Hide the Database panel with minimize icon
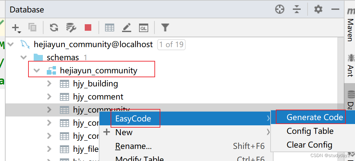The height and width of the screenshot is (161, 355). [335, 9]
